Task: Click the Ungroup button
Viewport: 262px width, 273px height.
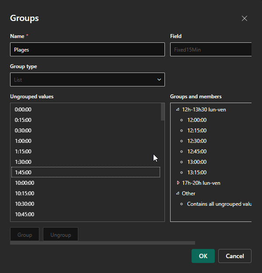Action: [x=61, y=235]
